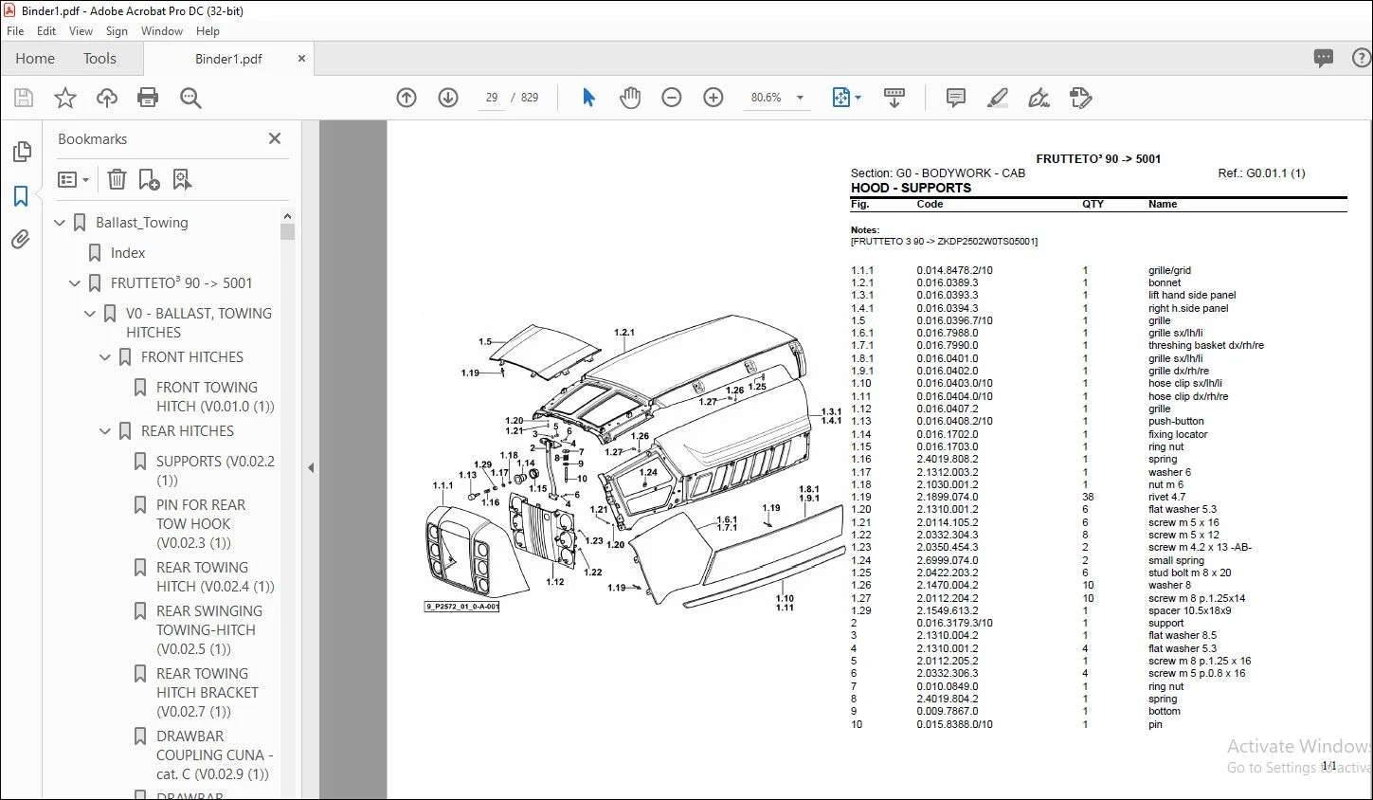Activate the Hand pan tool
Viewport: 1373px width, 800px height.
coord(630,98)
